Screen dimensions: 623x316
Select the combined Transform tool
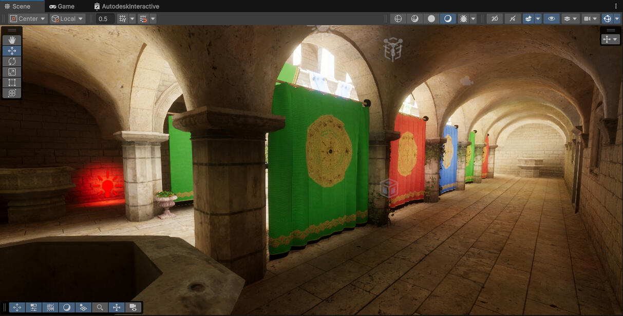tap(12, 93)
